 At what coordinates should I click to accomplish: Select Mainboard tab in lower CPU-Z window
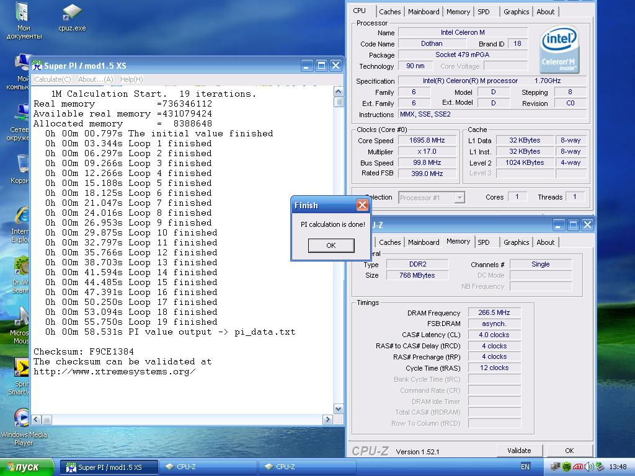(x=424, y=242)
